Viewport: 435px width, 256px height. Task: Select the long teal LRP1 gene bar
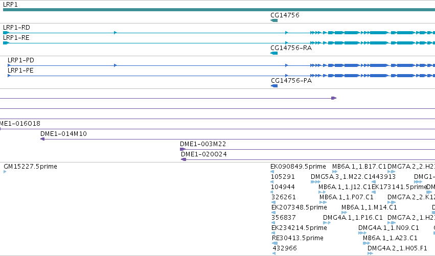point(219,10)
